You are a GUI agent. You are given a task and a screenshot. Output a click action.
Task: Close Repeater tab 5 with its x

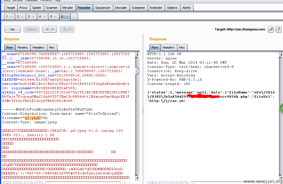(x=56, y=16)
